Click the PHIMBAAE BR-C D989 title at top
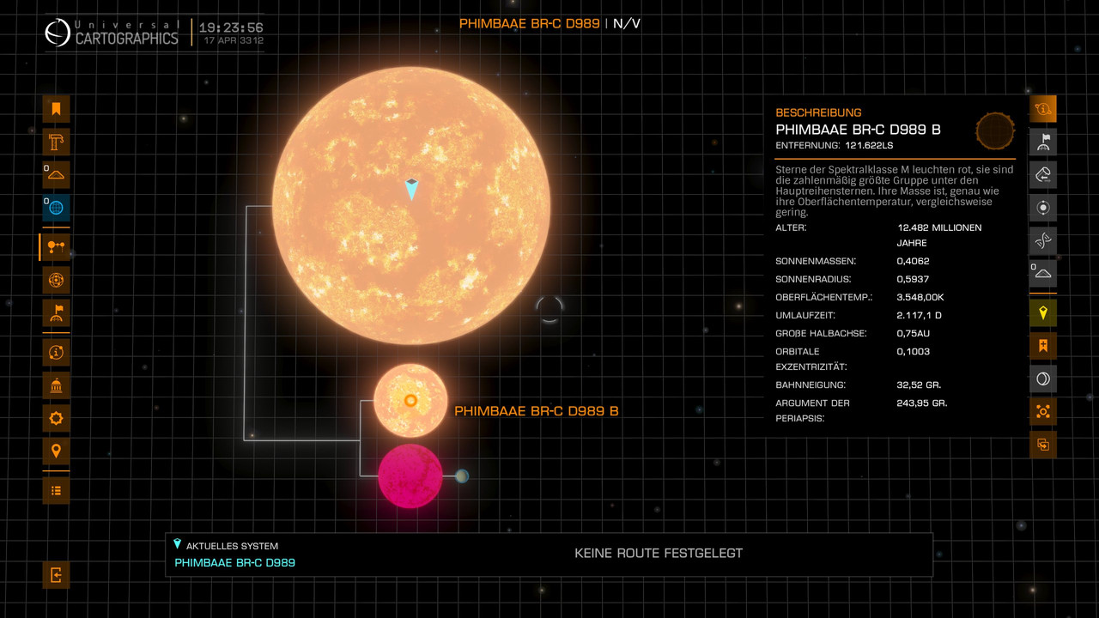This screenshot has width=1099, height=618. click(x=530, y=23)
